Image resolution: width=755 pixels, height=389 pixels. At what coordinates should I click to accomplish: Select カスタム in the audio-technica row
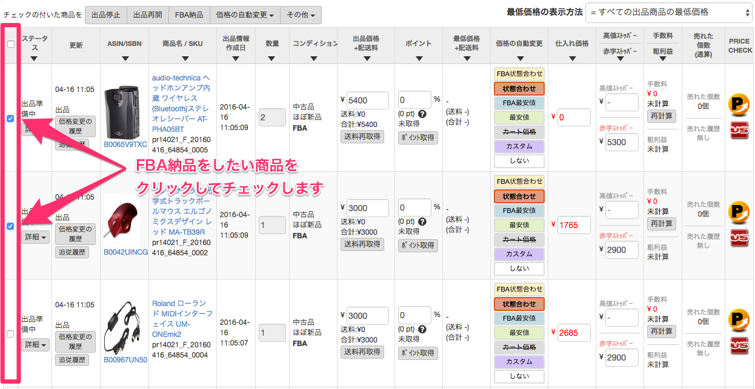point(519,146)
